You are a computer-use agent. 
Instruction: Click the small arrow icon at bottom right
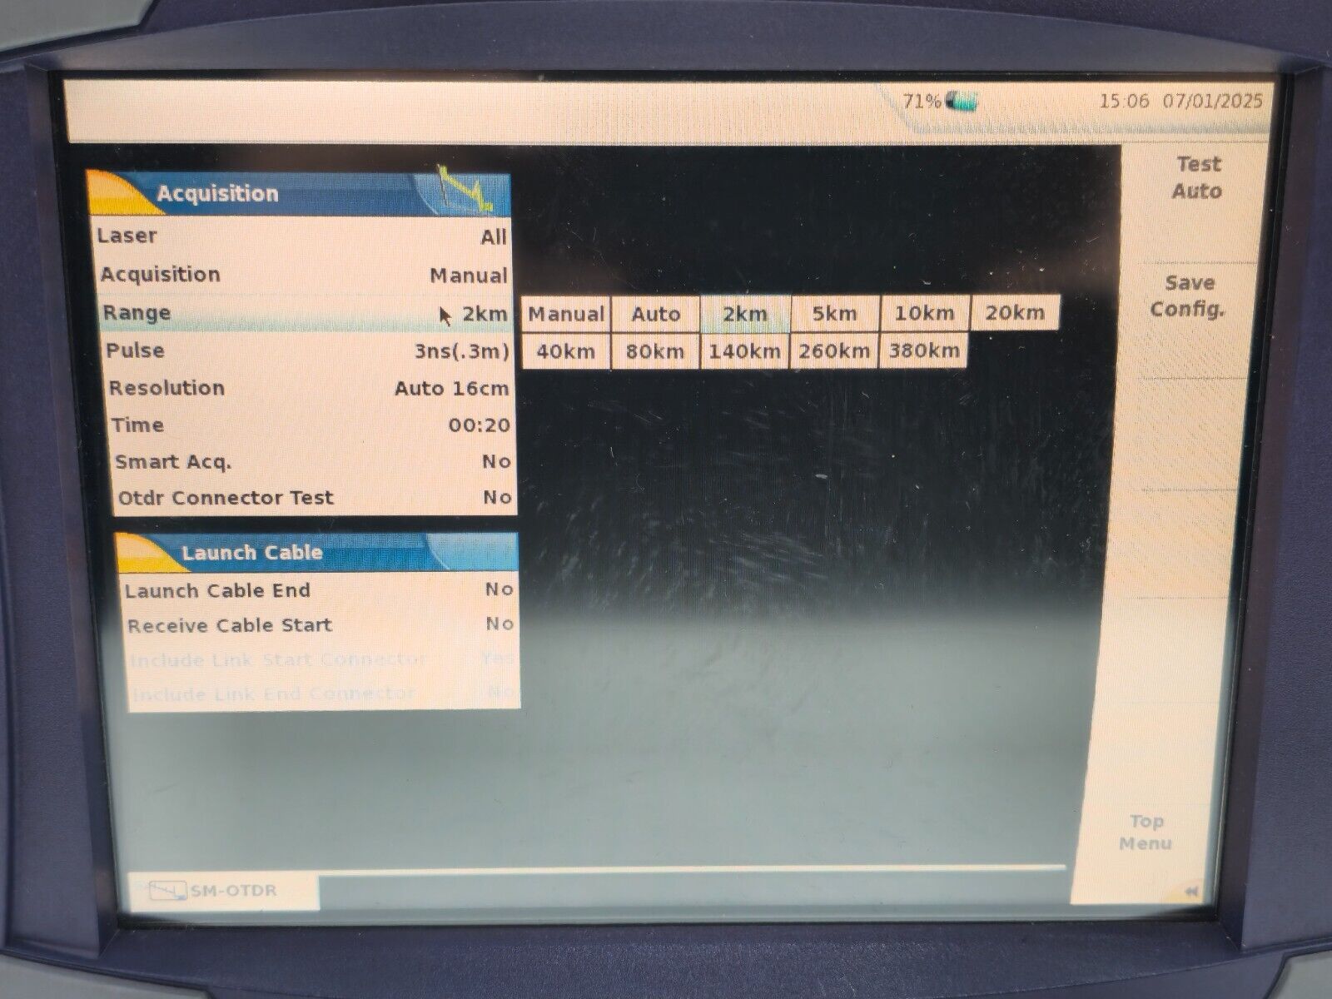click(1191, 892)
